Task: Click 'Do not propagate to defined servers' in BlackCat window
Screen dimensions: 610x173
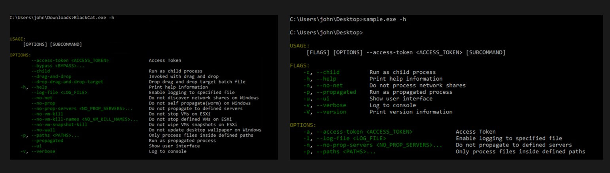Action: coord(196,108)
